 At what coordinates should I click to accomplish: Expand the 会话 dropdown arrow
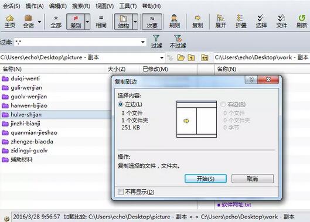pyautogui.click(x=39, y=22)
